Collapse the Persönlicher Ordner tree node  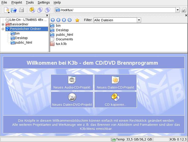point(3,29)
